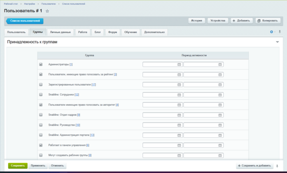Star this page as a favorite
The height and width of the screenshot is (173, 287).
coord(47,11)
